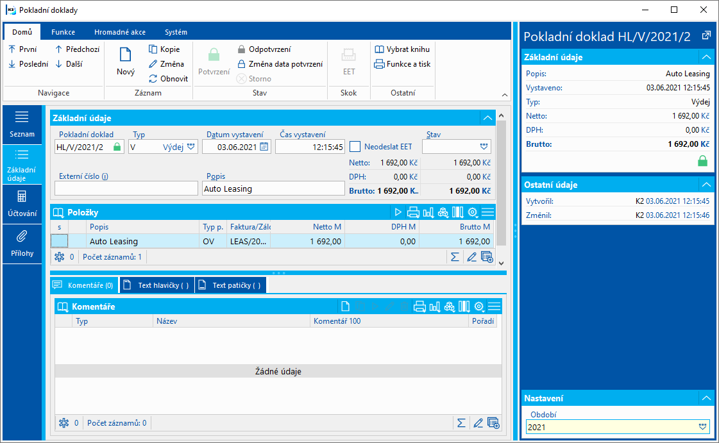
Task: Click the Popis column header in Položky
Action: point(142,227)
